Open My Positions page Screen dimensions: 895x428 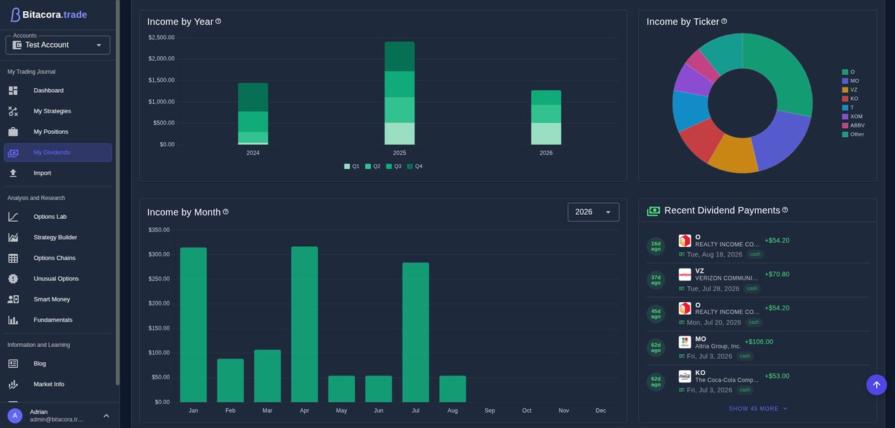click(x=58, y=131)
